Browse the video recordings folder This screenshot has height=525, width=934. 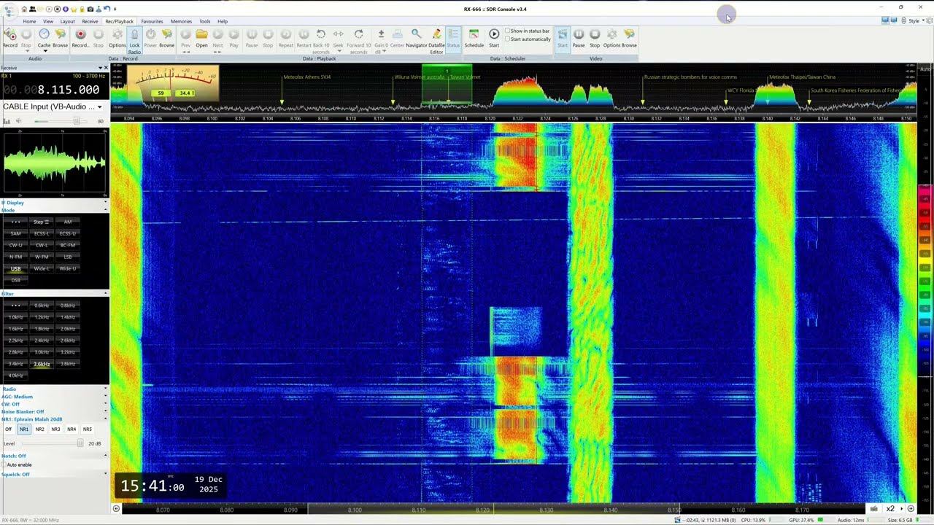[x=629, y=38]
